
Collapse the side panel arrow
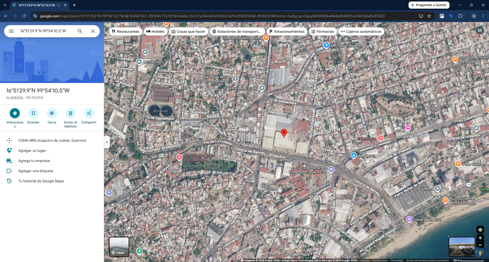coord(107,142)
